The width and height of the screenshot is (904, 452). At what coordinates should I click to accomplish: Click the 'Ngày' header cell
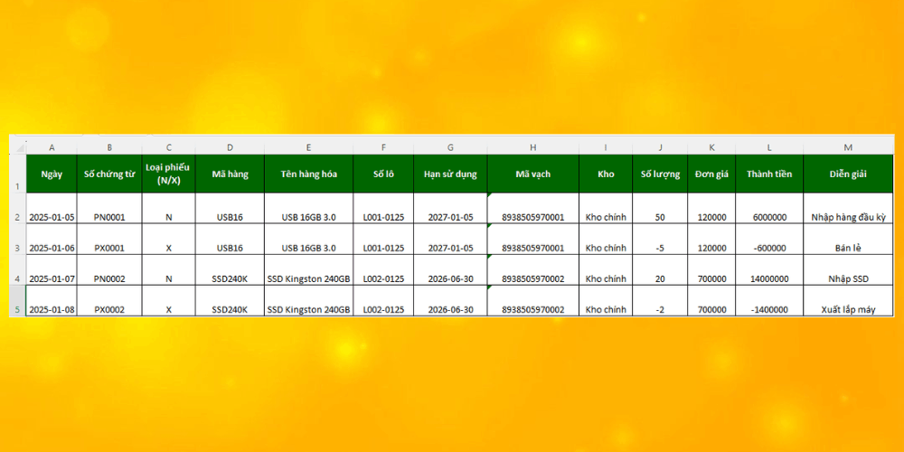click(52, 174)
